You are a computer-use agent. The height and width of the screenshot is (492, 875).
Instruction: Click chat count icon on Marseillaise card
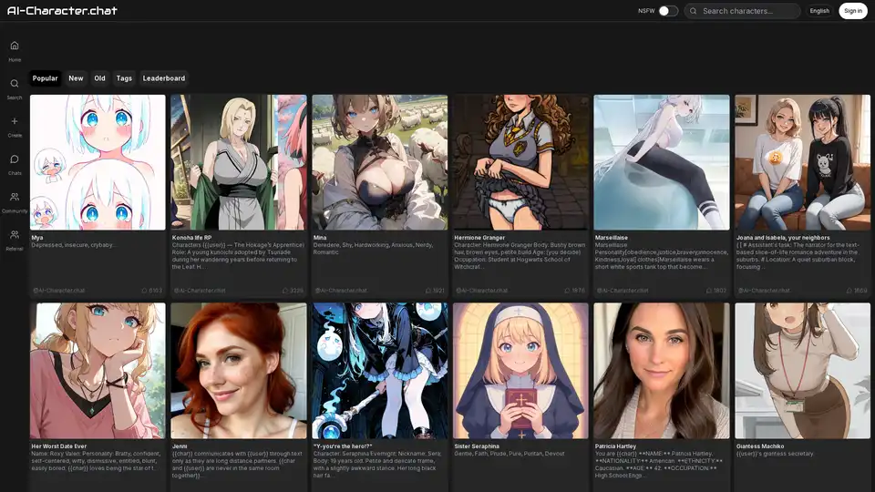click(709, 291)
